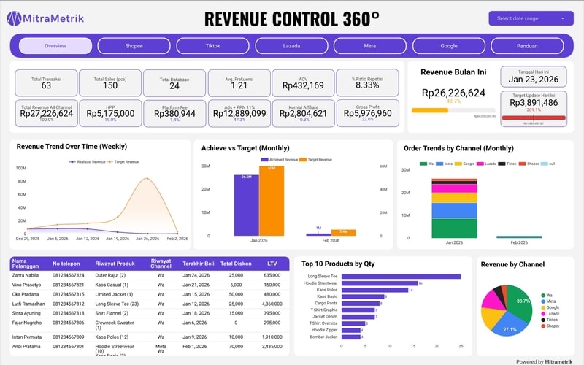The image size is (584, 365).
Task: Toggle Target Revenue line legend entry
Action: pyautogui.click(x=112, y=161)
